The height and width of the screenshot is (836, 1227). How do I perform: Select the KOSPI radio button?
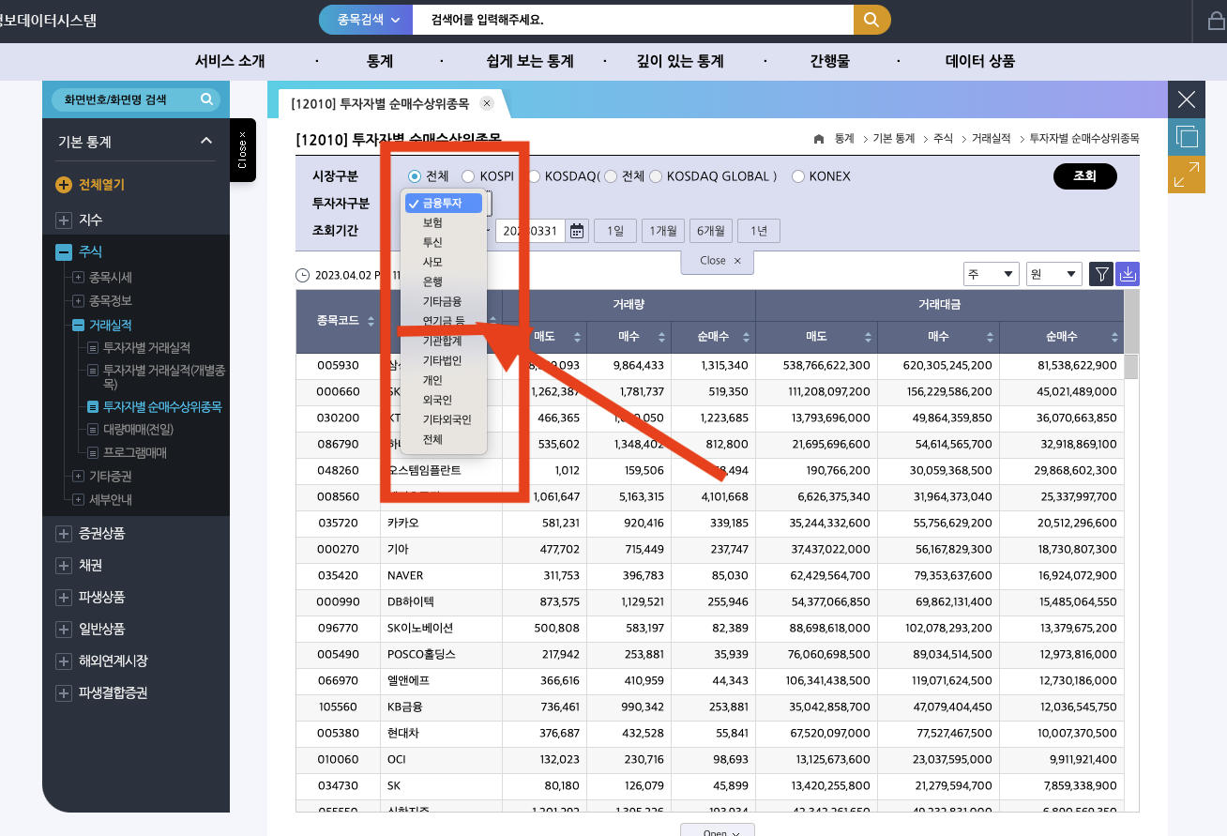[468, 176]
